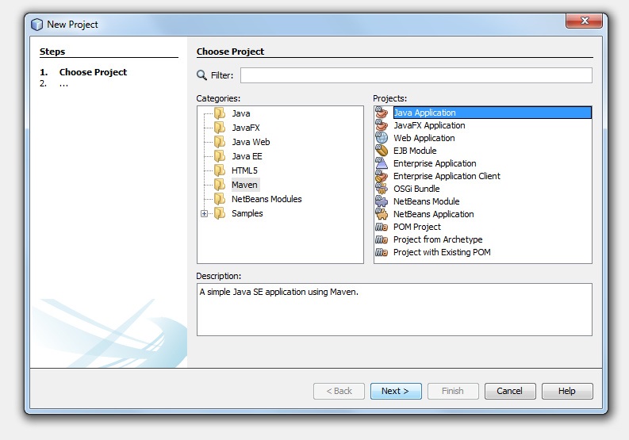Choose EJB Module project type
Viewport: 629px width, 440px height.
click(x=415, y=151)
